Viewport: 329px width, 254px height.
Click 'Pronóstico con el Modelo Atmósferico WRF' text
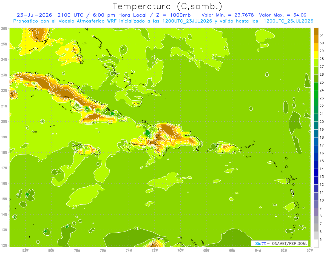click(x=65, y=21)
